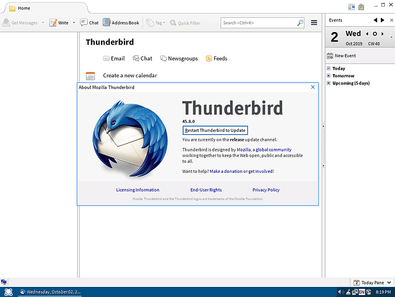Click the Write message button

59,23
